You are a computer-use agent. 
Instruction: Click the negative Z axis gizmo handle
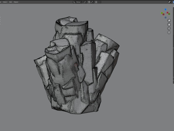click(166, 17)
